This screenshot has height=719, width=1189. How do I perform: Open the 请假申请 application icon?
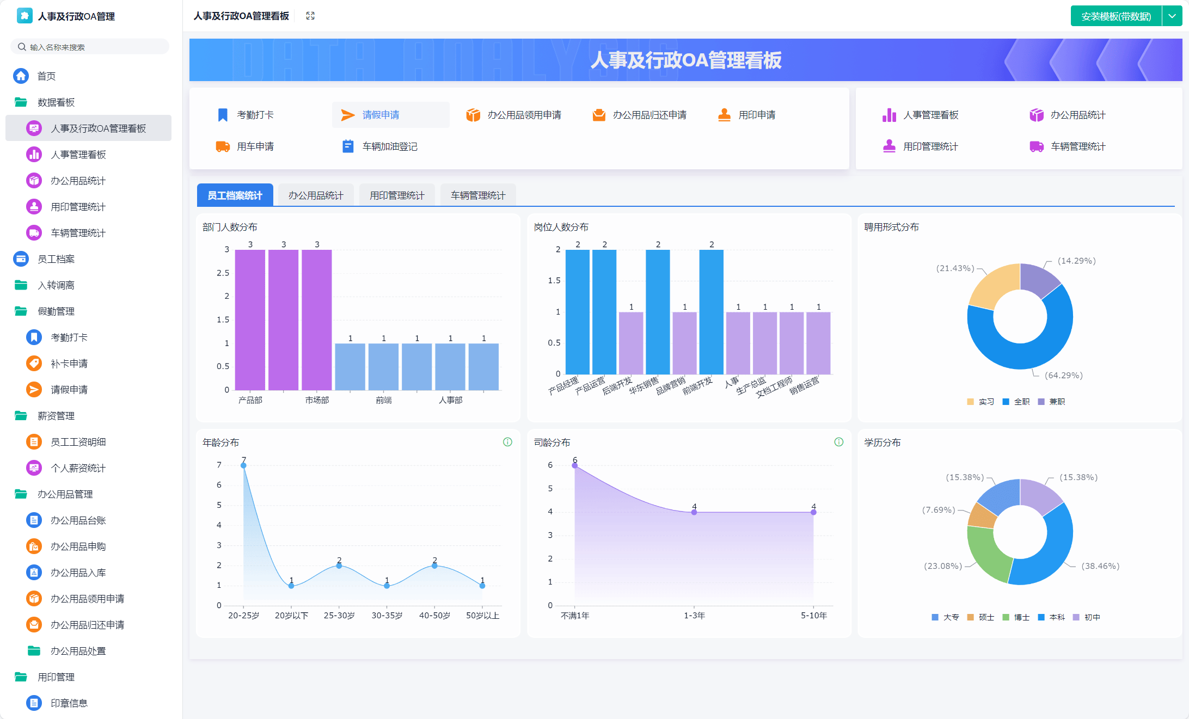347,114
